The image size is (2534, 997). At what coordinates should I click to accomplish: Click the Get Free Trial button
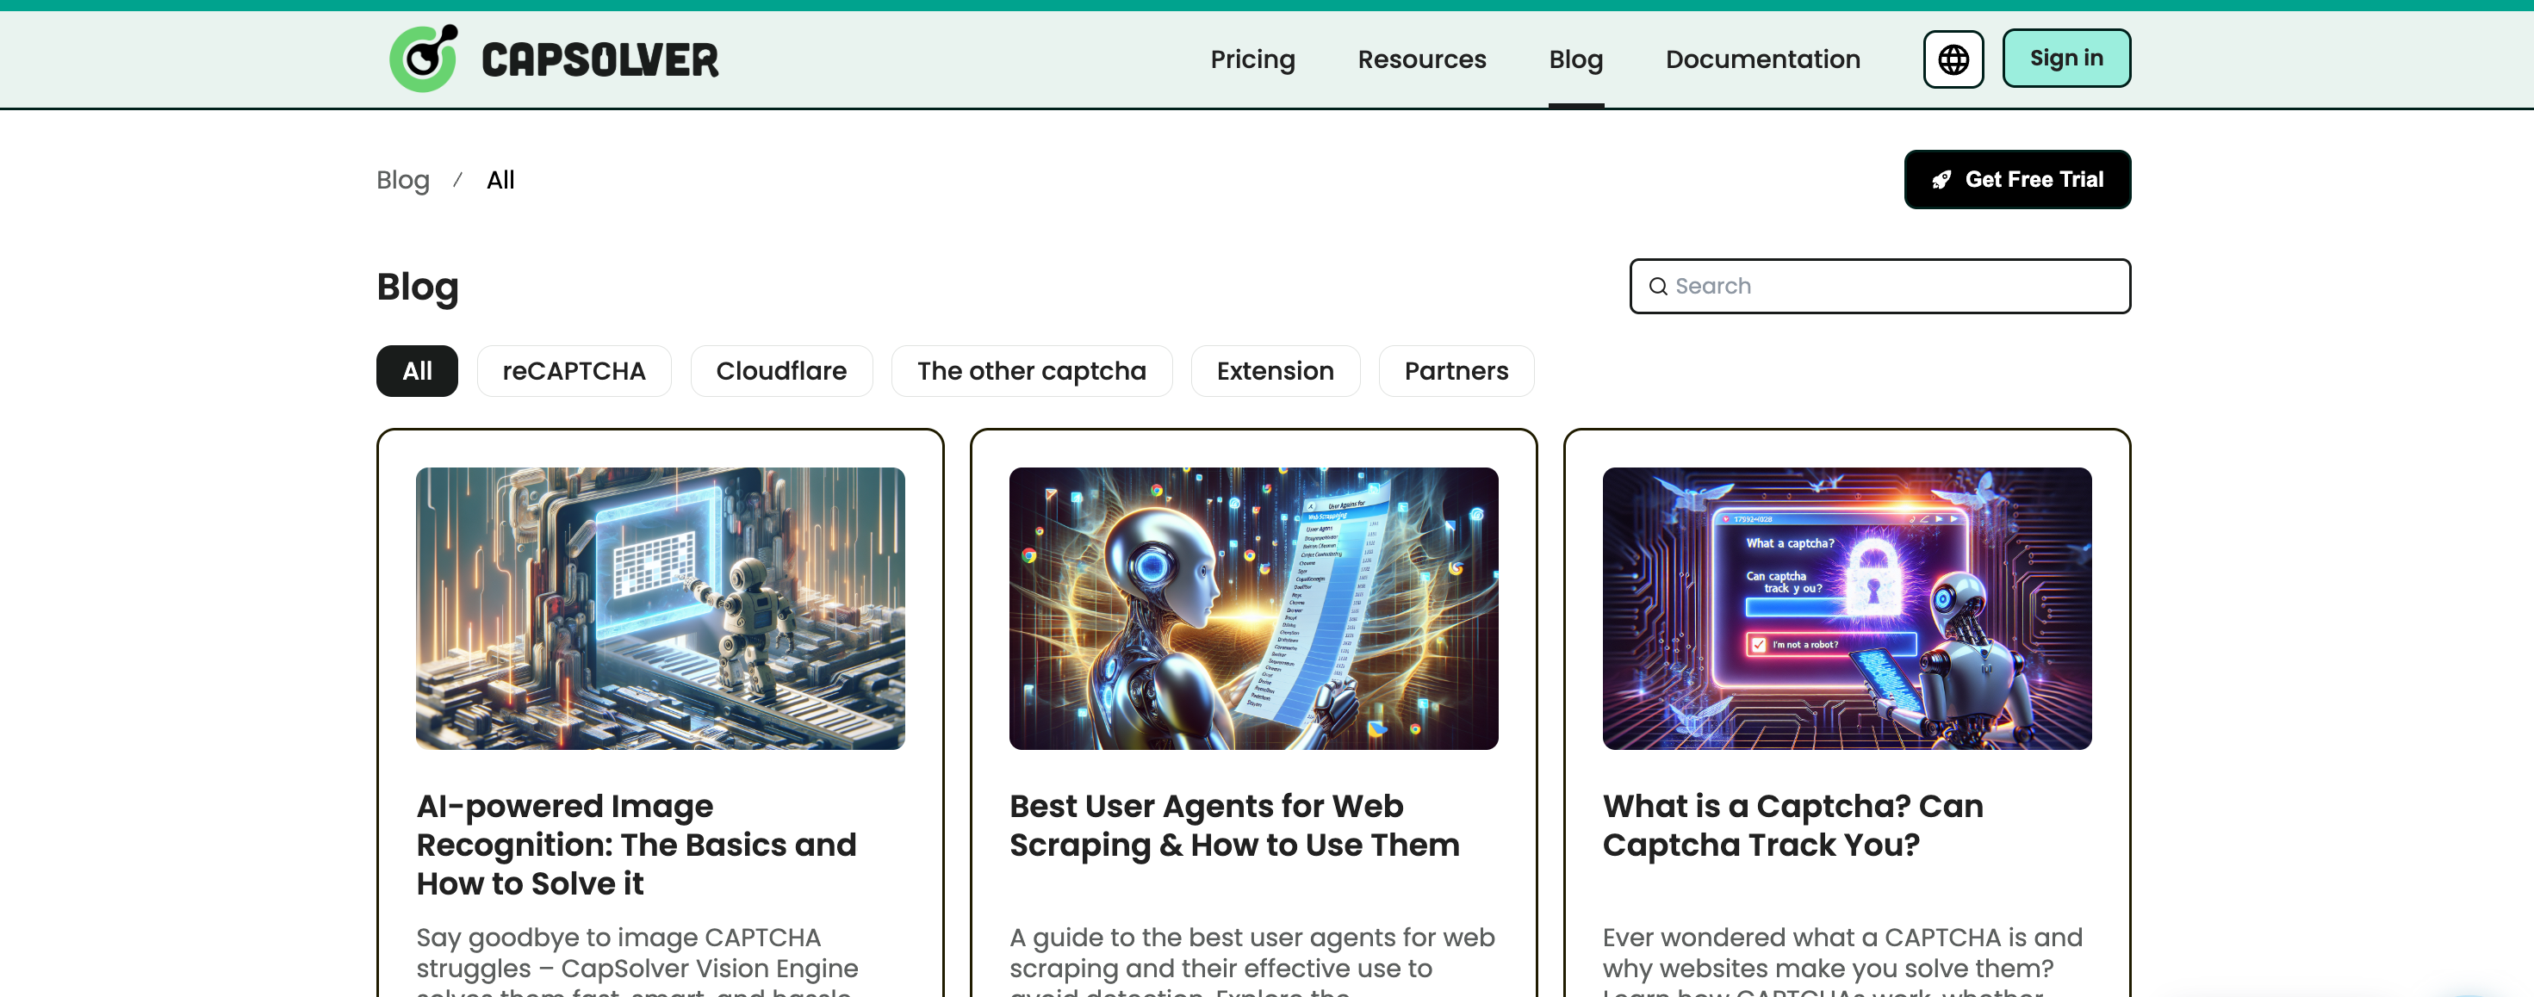(2016, 179)
